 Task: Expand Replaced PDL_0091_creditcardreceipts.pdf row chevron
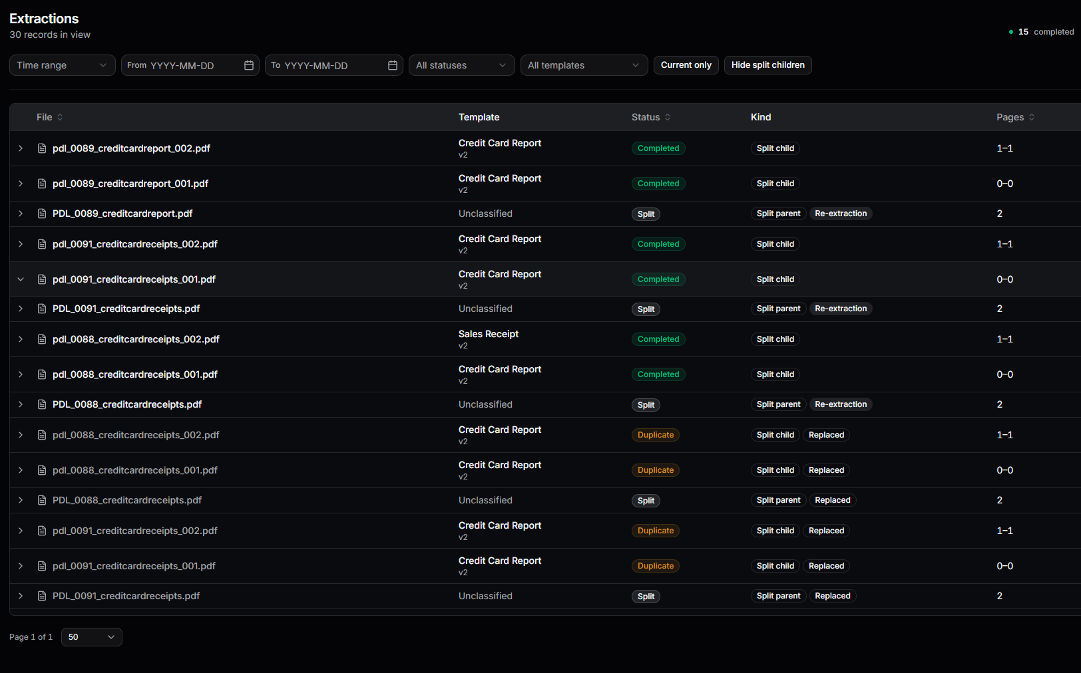click(x=21, y=596)
